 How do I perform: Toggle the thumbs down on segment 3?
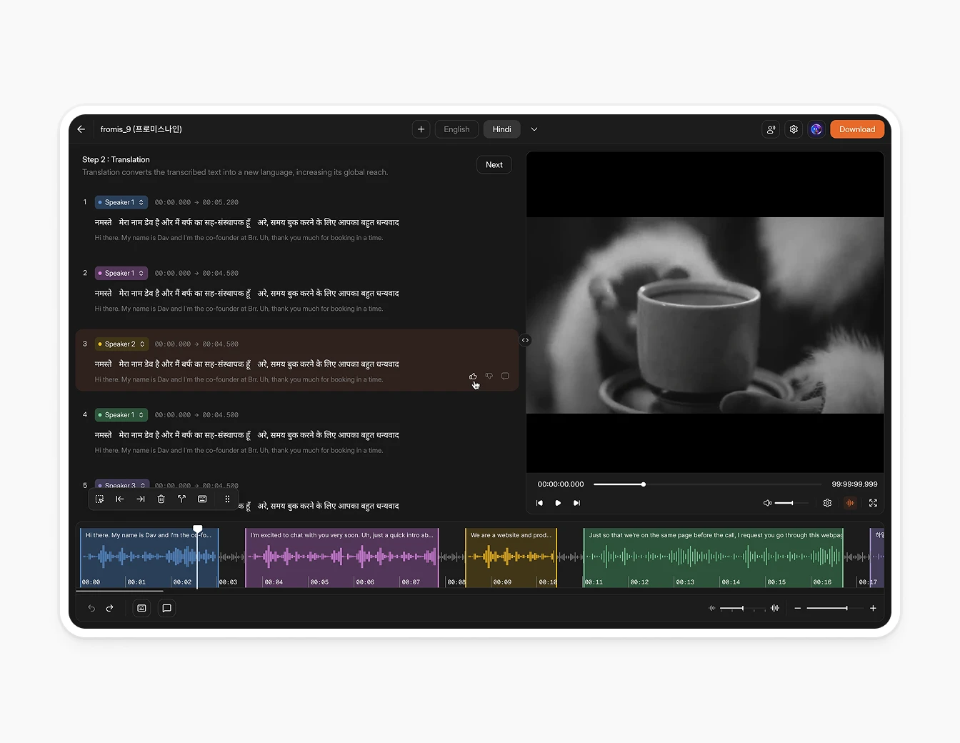point(489,376)
